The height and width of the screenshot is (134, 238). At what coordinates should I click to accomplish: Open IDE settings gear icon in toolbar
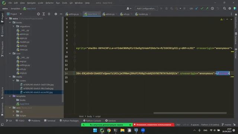[x=230, y=9]
